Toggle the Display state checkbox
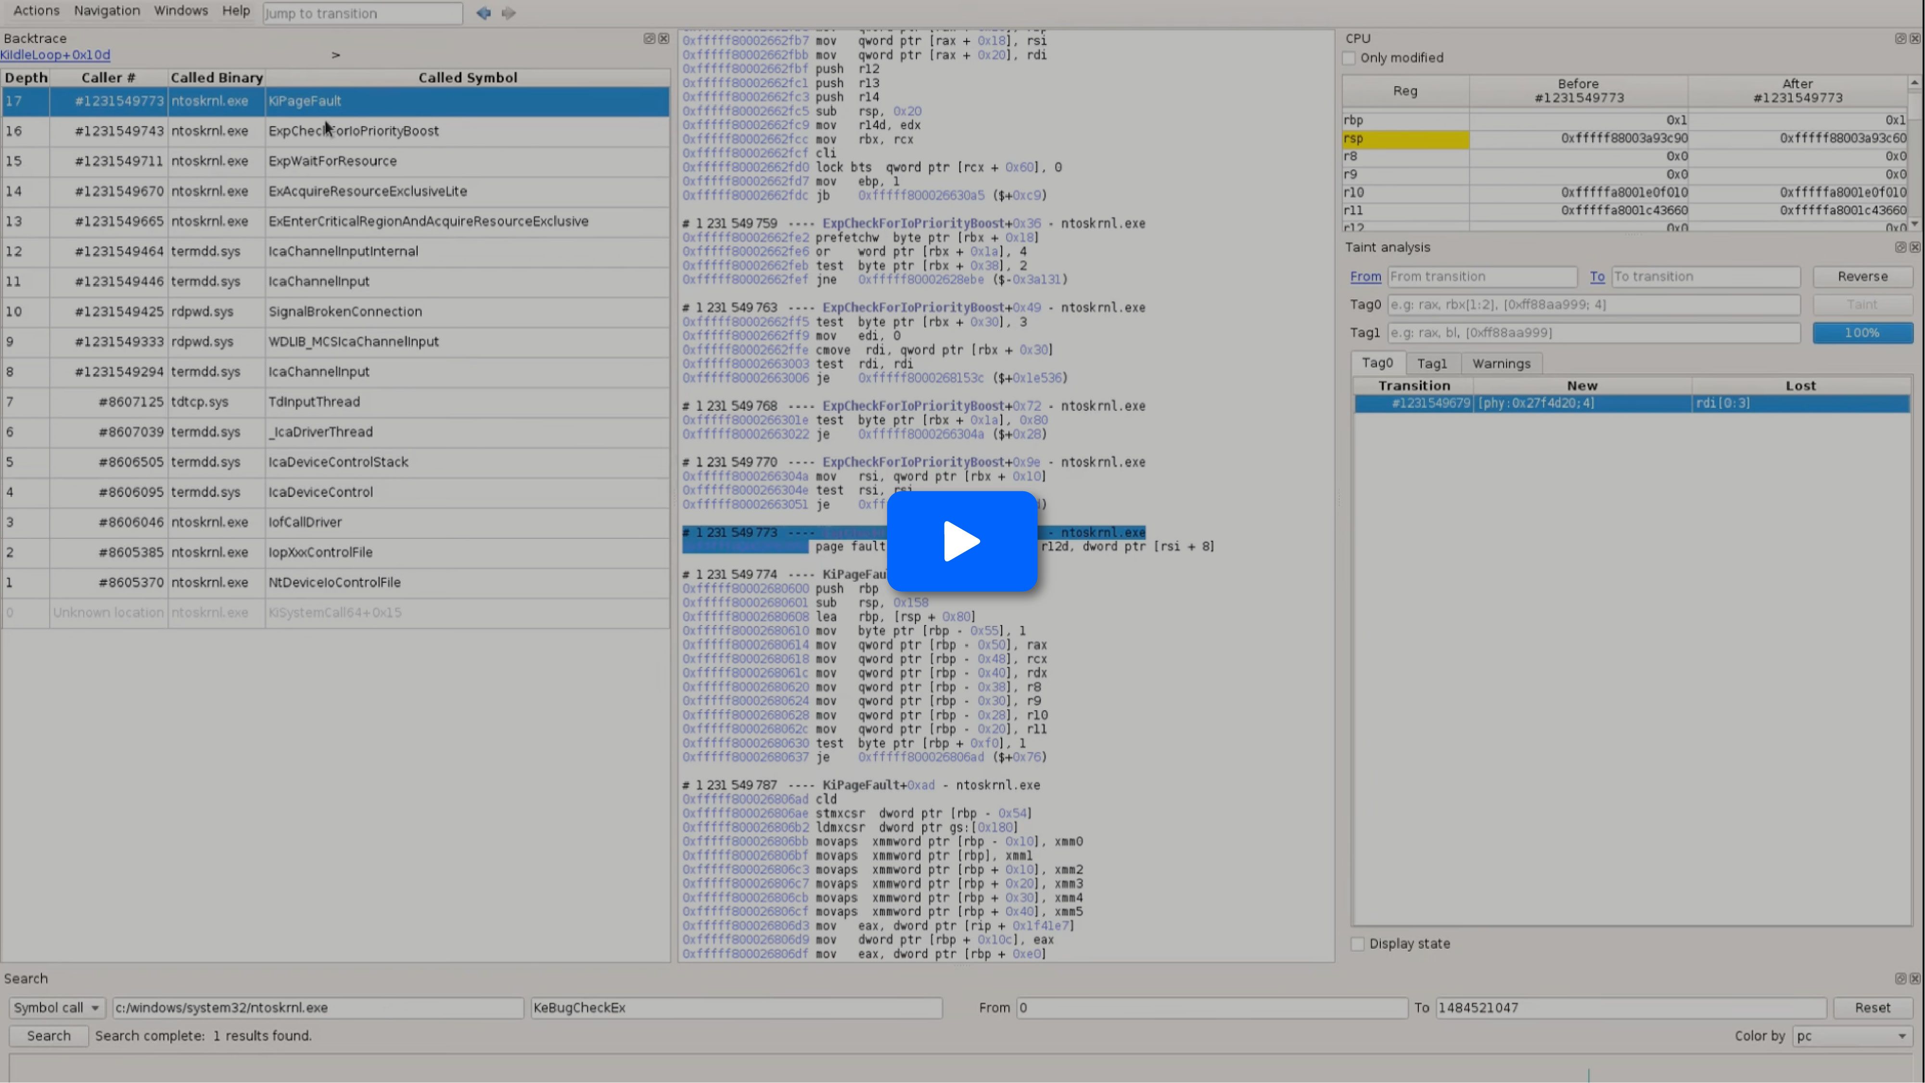This screenshot has height=1083, width=1925. point(1358,944)
